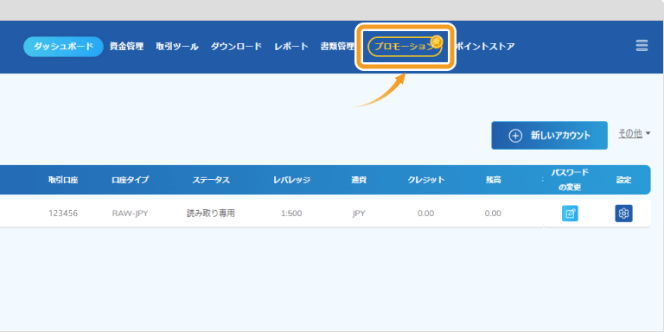Open the ダッシュボード tab

(x=63, y=47)
